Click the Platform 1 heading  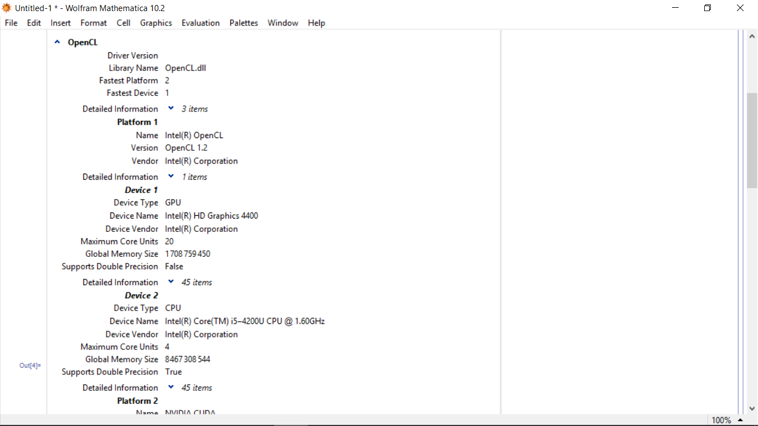[x=138, y=122]
